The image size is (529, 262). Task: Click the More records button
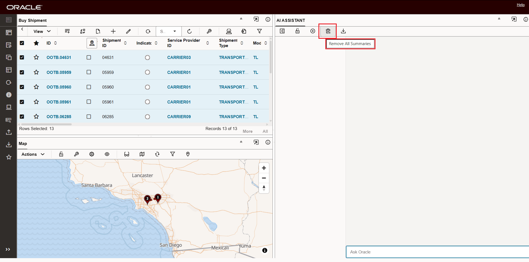coord(248,131)
